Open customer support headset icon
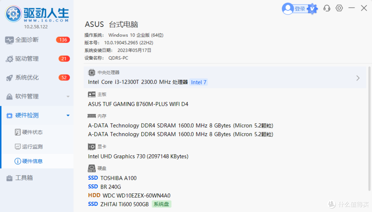The height and width of the screenshot is (212, 372). click(327, 8)
